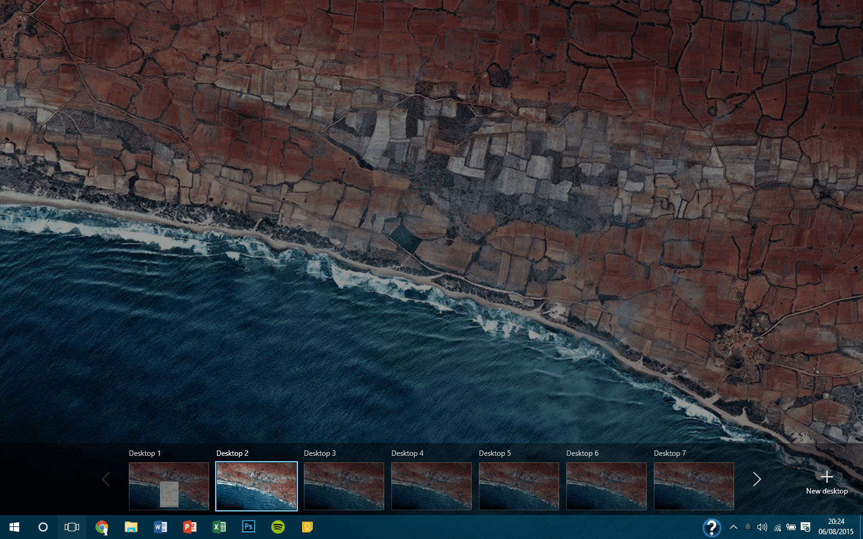This screenshot has width=863, height=539.
Task: Switch to Desktop 6 thumbnail
Action: (x=606, y=486)
